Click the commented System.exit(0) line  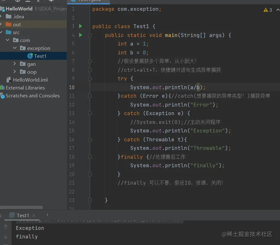(175, 122)
